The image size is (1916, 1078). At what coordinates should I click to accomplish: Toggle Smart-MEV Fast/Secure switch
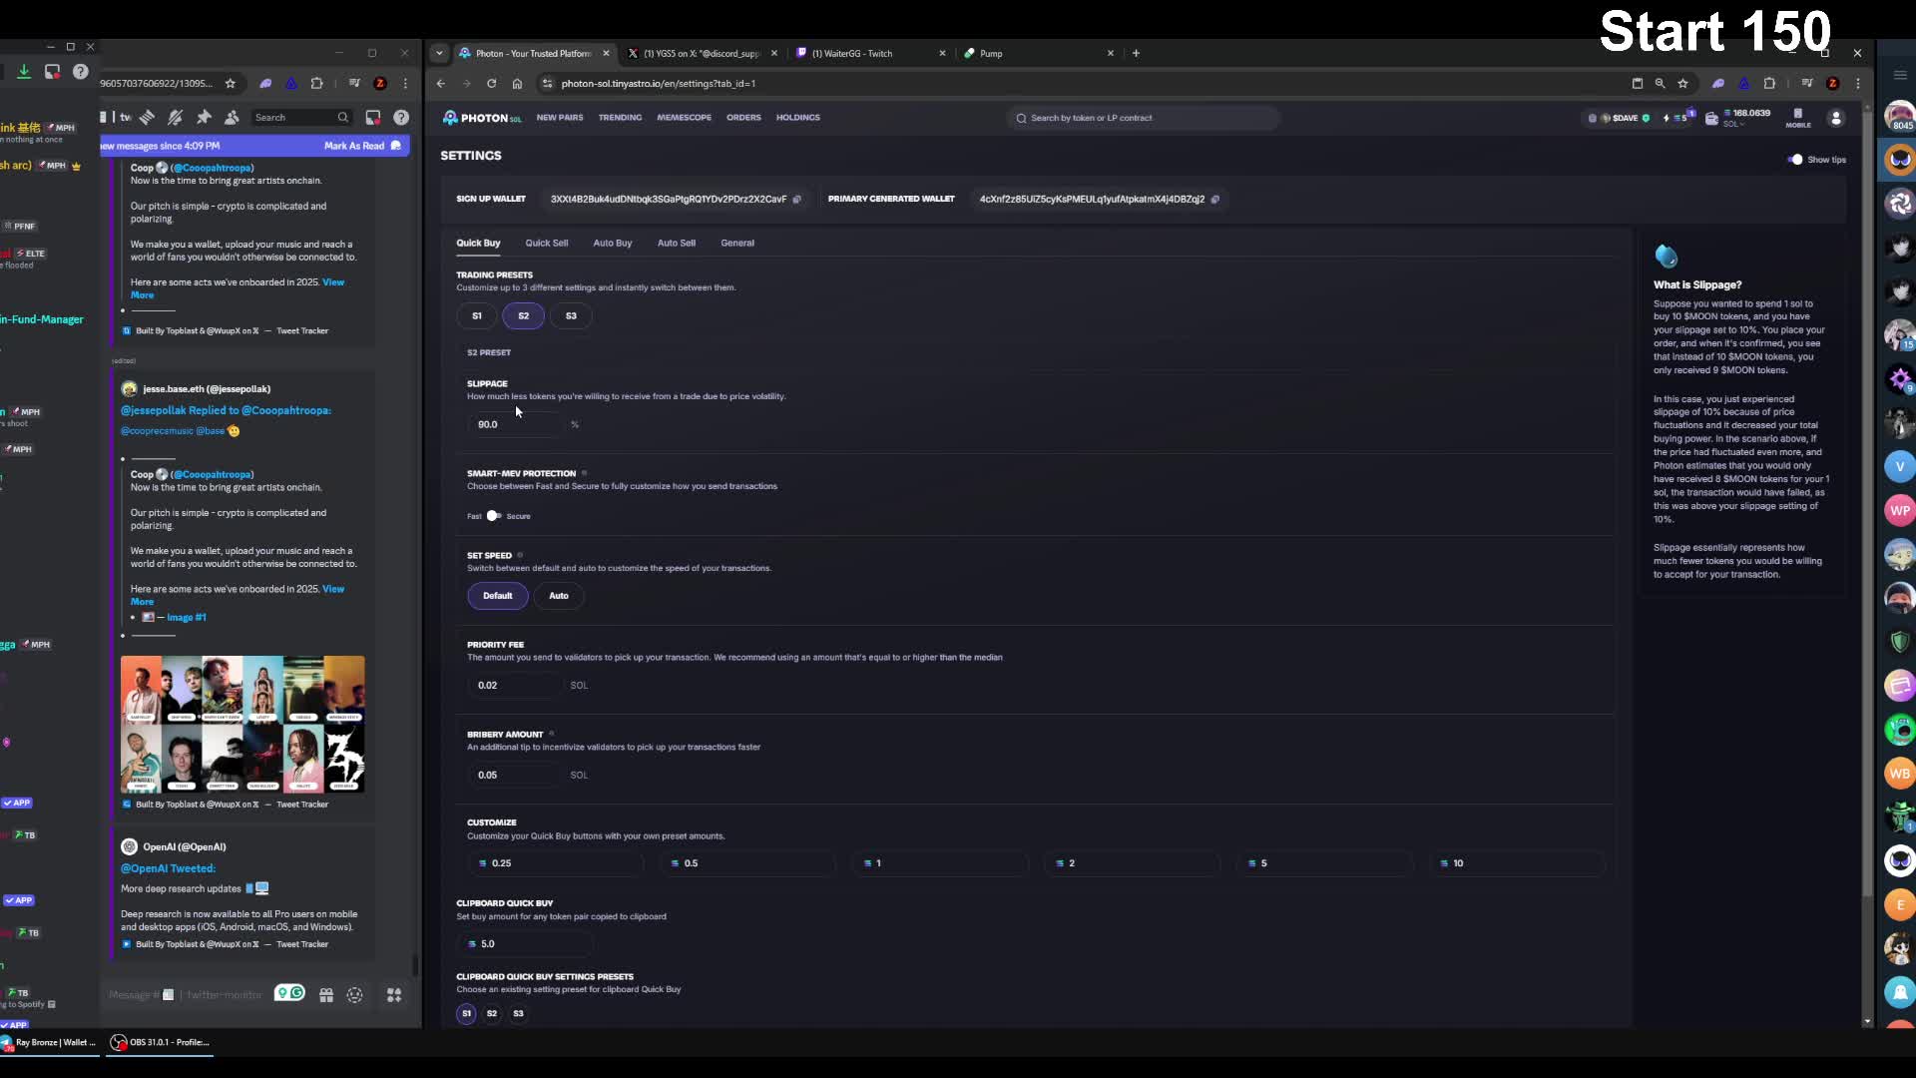[493, 516]
